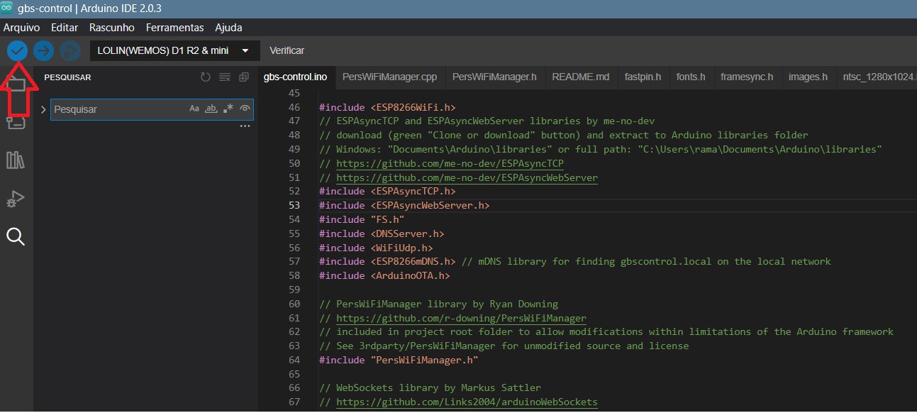Image resolution: width=917 pixels, height=418 pixels.
Task: Expand the replace field chevron
Action: 43,109
